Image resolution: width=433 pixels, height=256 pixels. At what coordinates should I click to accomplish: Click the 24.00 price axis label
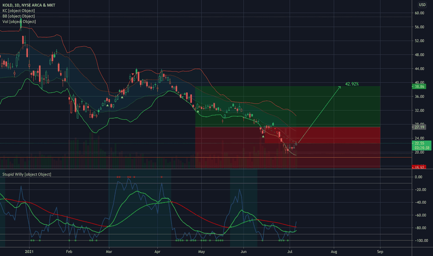pyautogui.click(x=419, y=138)
